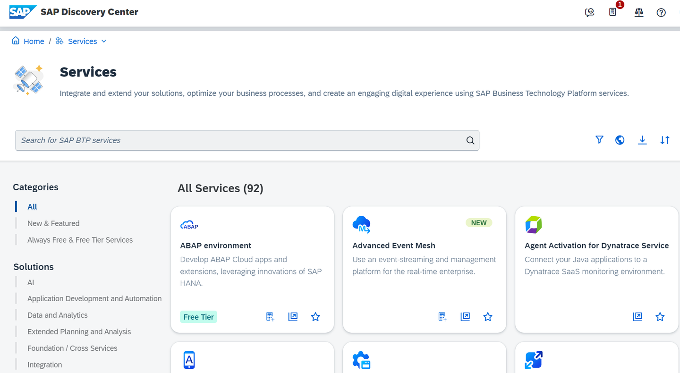Click the ABAP cloud logo icon
Viewport: 680px width, 373px height.
(x=189, y=225)
